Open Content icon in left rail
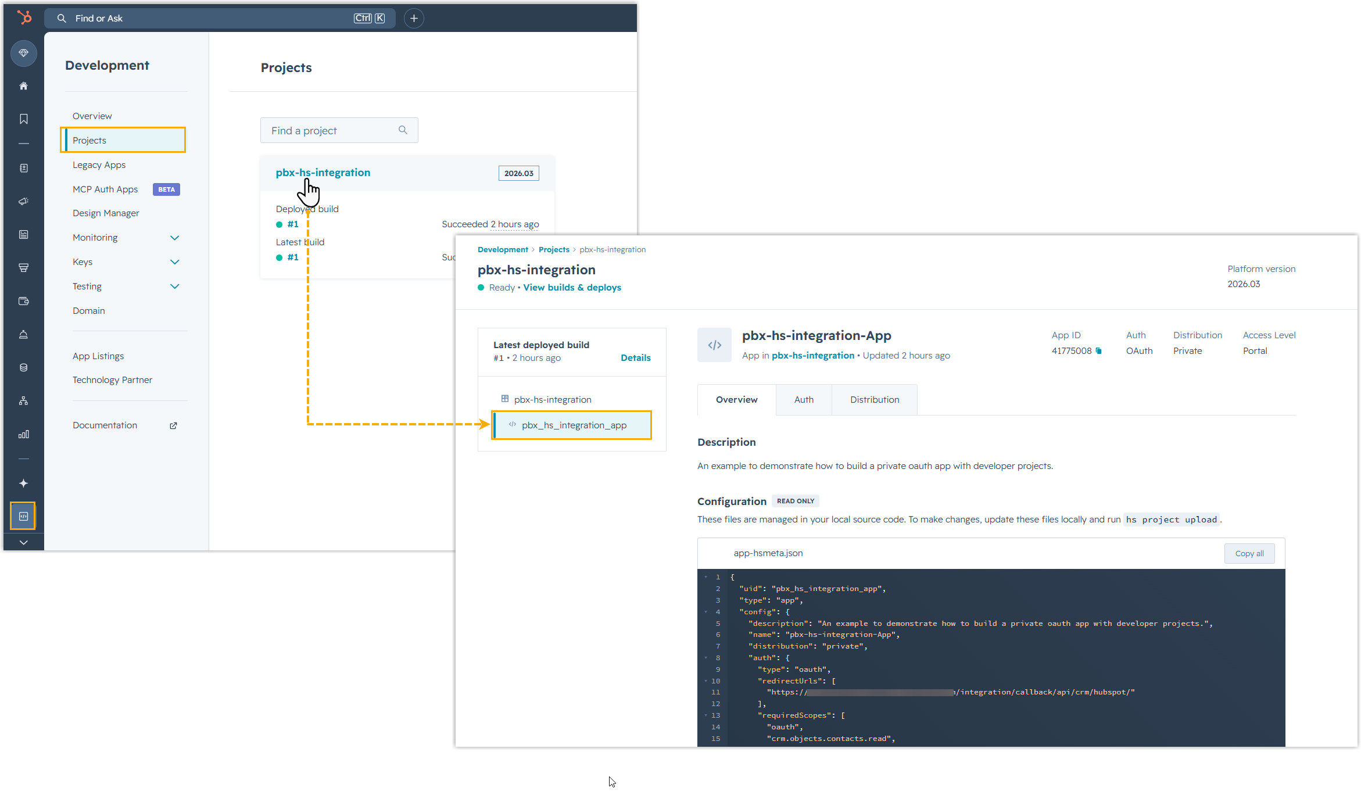This screenshot has width=1361, height=795. [x=24, y=235]
